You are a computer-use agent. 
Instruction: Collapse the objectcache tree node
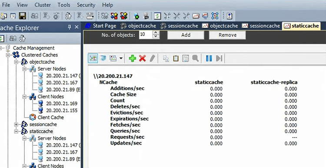point(16,62)
